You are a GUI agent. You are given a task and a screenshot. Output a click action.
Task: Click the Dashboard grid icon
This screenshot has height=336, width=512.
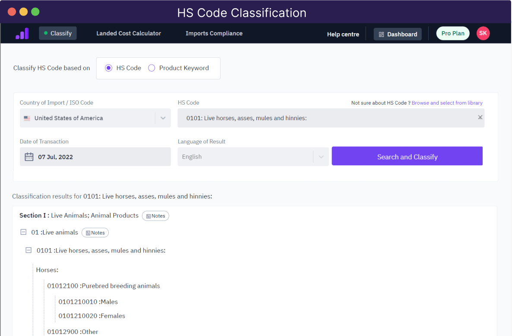click(381, 34)
